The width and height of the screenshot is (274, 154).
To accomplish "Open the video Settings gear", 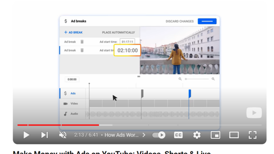I will coord(197,135).
